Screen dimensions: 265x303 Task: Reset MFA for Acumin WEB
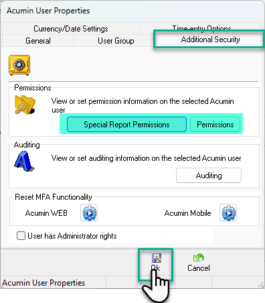coord(89,213)
